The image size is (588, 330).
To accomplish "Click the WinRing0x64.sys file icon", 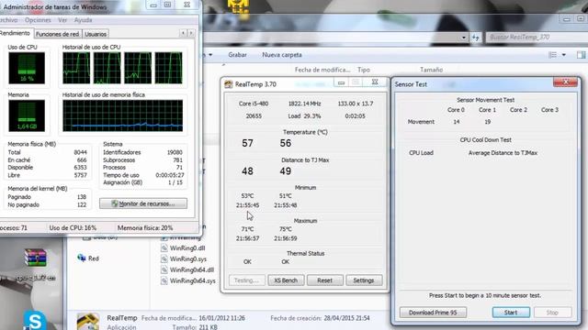I will (164, 280).
